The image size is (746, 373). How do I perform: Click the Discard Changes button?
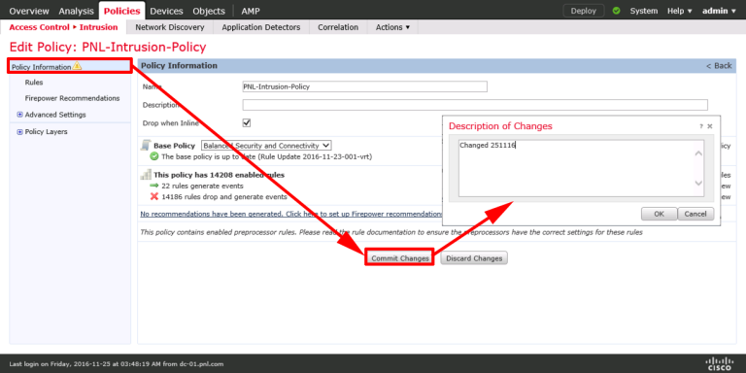tap(474, 258)
